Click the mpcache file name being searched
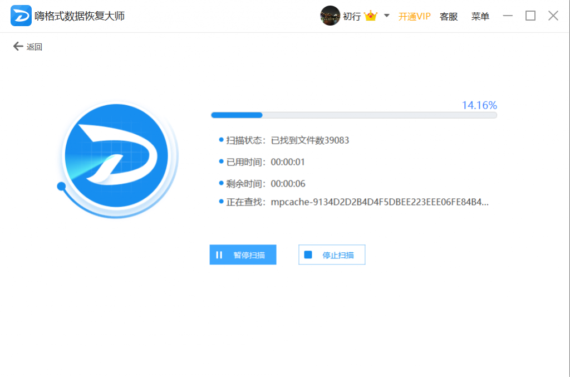The image size is (570, 377). [380, 202]
